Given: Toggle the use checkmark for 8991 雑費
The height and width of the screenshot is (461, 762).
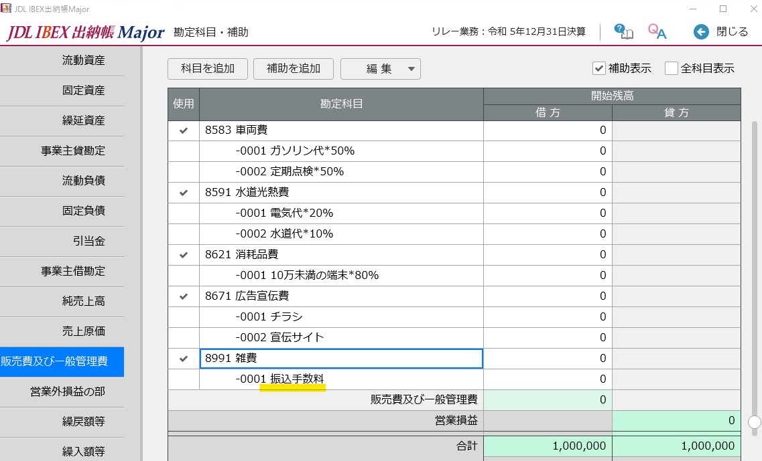Looking at the screenshot, I should [x=184, y=359].
